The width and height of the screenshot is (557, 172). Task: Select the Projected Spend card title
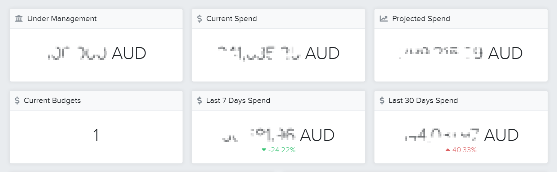(421, 19)
